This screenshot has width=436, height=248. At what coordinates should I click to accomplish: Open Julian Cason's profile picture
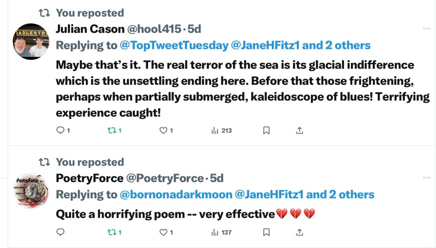[x=31, y=41]
